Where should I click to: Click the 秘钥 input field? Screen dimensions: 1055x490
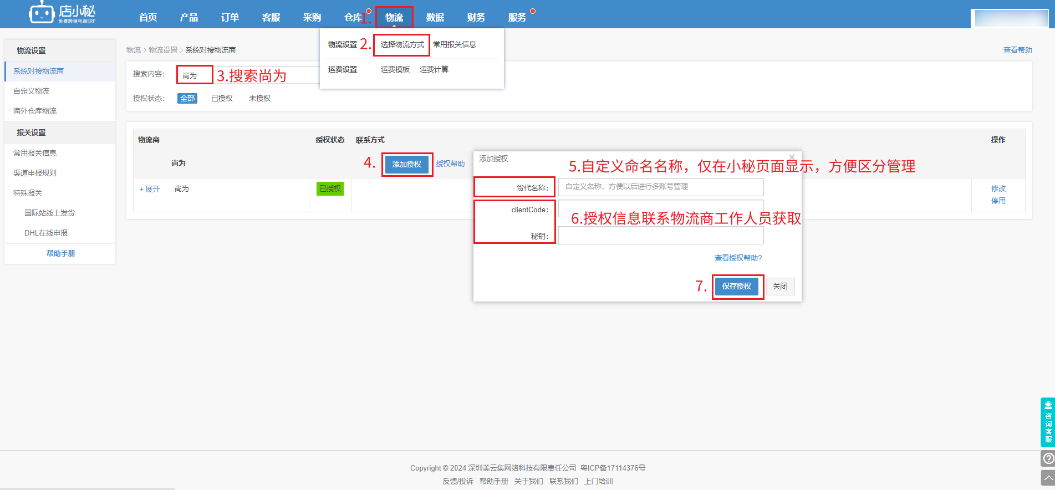pos(661,235)
